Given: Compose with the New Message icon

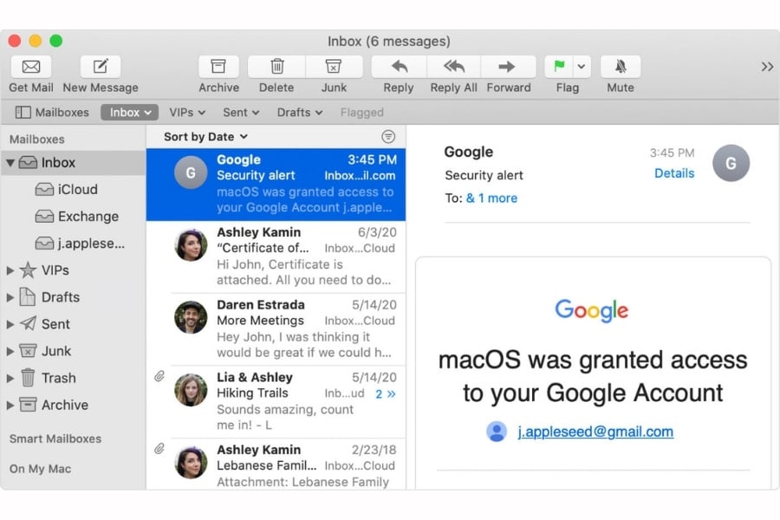Looking at the screenshot, I should tap(101, 67).
